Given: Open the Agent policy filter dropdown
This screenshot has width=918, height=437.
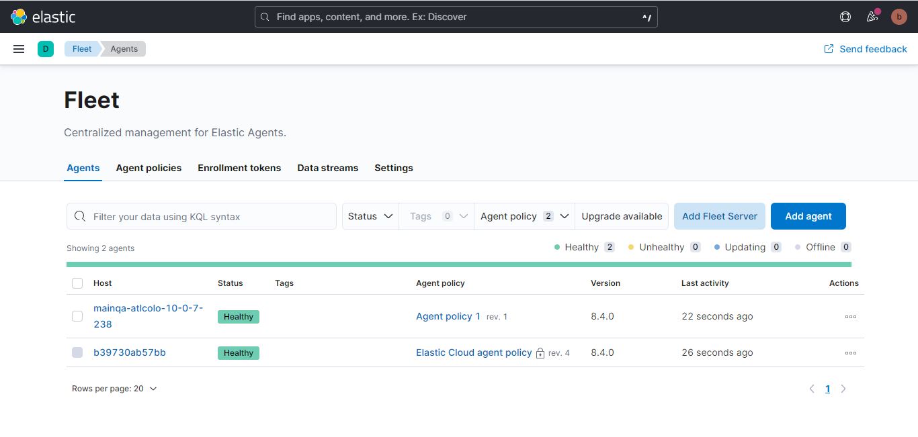Looking at the screenshot, I should click(x=524, y=215).
